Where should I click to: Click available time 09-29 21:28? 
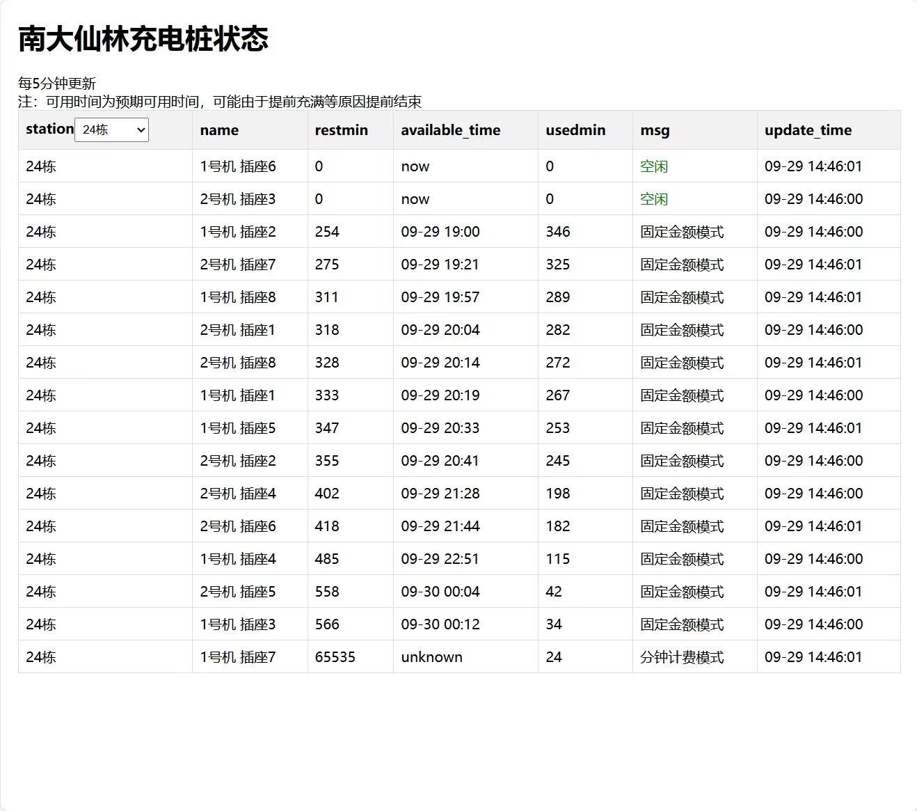click(440, 494)
